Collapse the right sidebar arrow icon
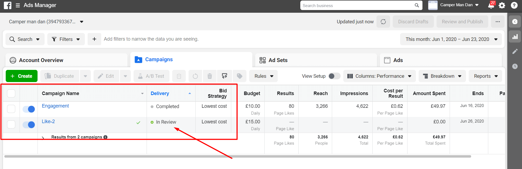Screen dimensions: 522x169 coord(515,22)
